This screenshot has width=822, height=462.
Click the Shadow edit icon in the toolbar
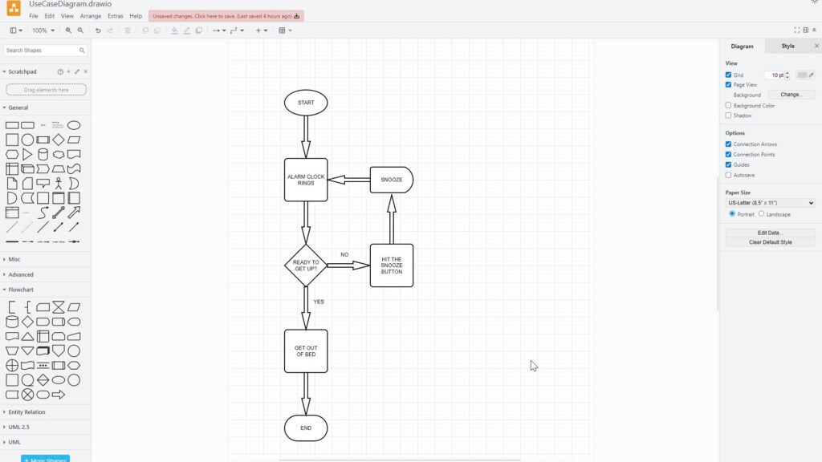point(200,30)
